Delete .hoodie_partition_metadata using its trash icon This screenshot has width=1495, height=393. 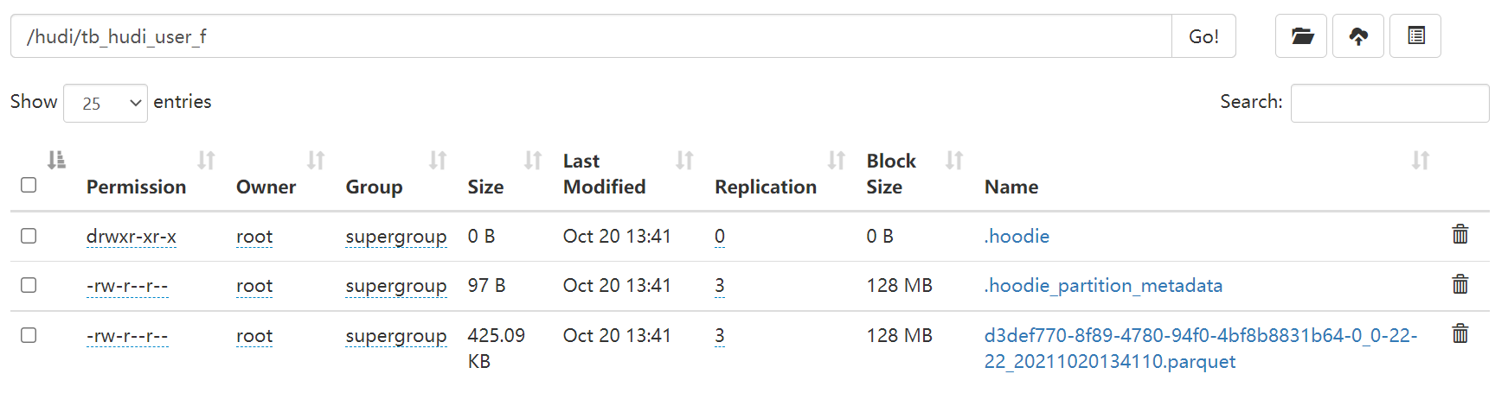[1460, 284]
